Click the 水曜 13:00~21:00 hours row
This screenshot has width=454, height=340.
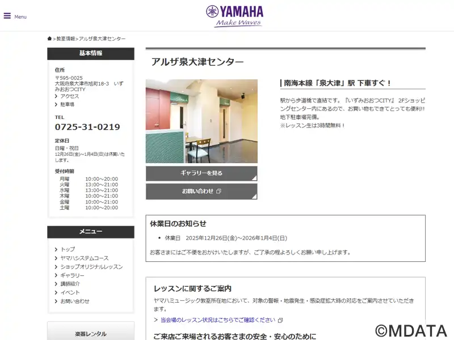[89, 190]
